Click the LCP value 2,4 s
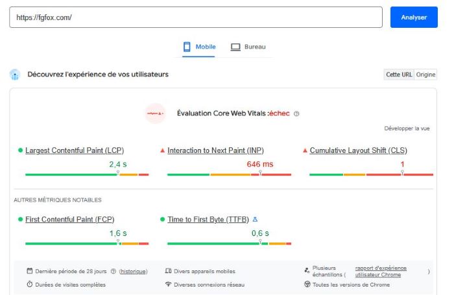 [x=118, y=165]
